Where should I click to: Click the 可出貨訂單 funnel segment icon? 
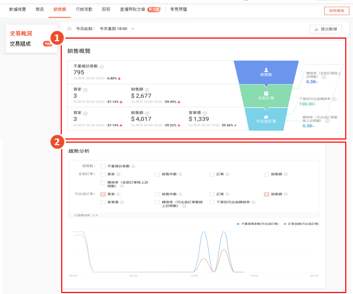[x=266, y=117]
